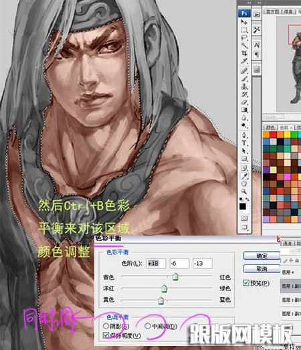301x350 pixels.
Task: Switch to the 直方图 histogram tab
Action: click(272, 11)
